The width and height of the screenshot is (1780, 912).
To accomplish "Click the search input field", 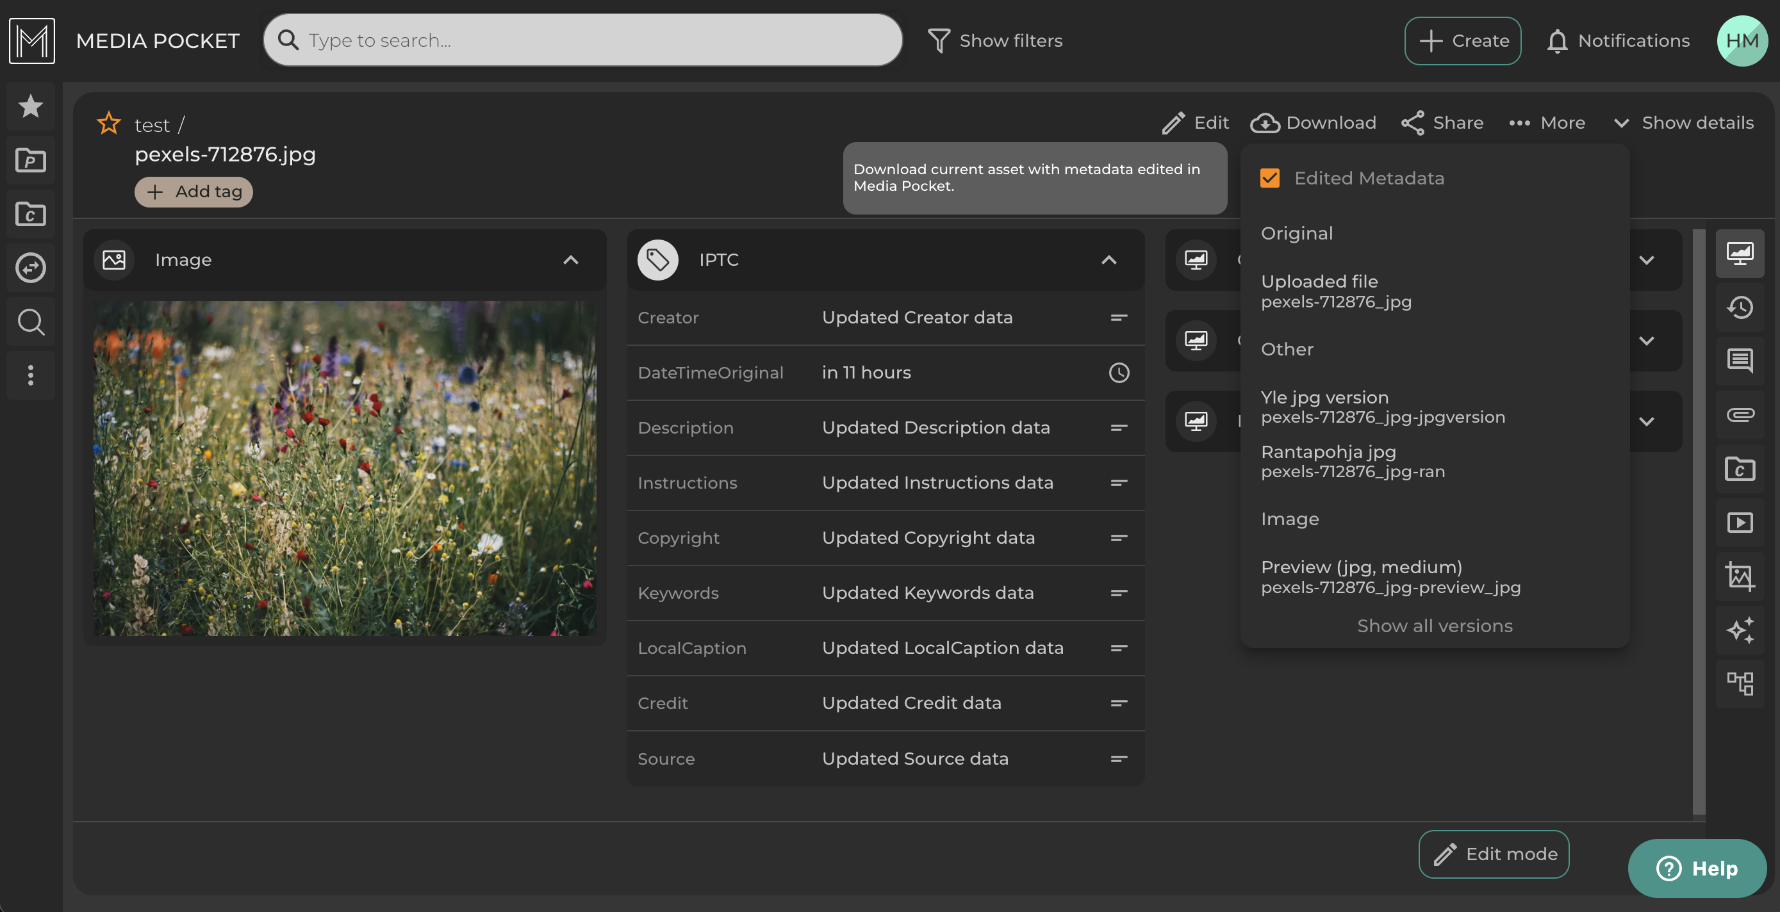I will coord(594,40).
